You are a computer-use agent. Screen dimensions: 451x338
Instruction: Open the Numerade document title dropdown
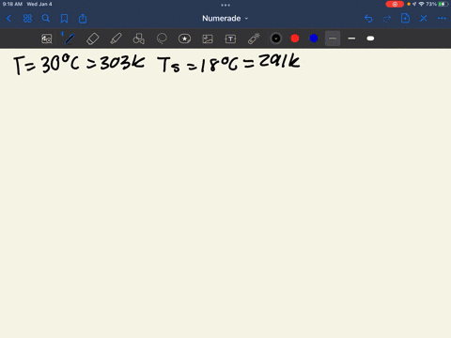click(225, 19)
